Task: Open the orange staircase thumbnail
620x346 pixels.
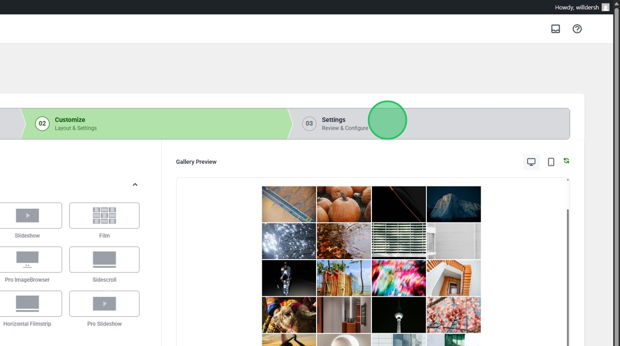Action: tap(454, 278)
